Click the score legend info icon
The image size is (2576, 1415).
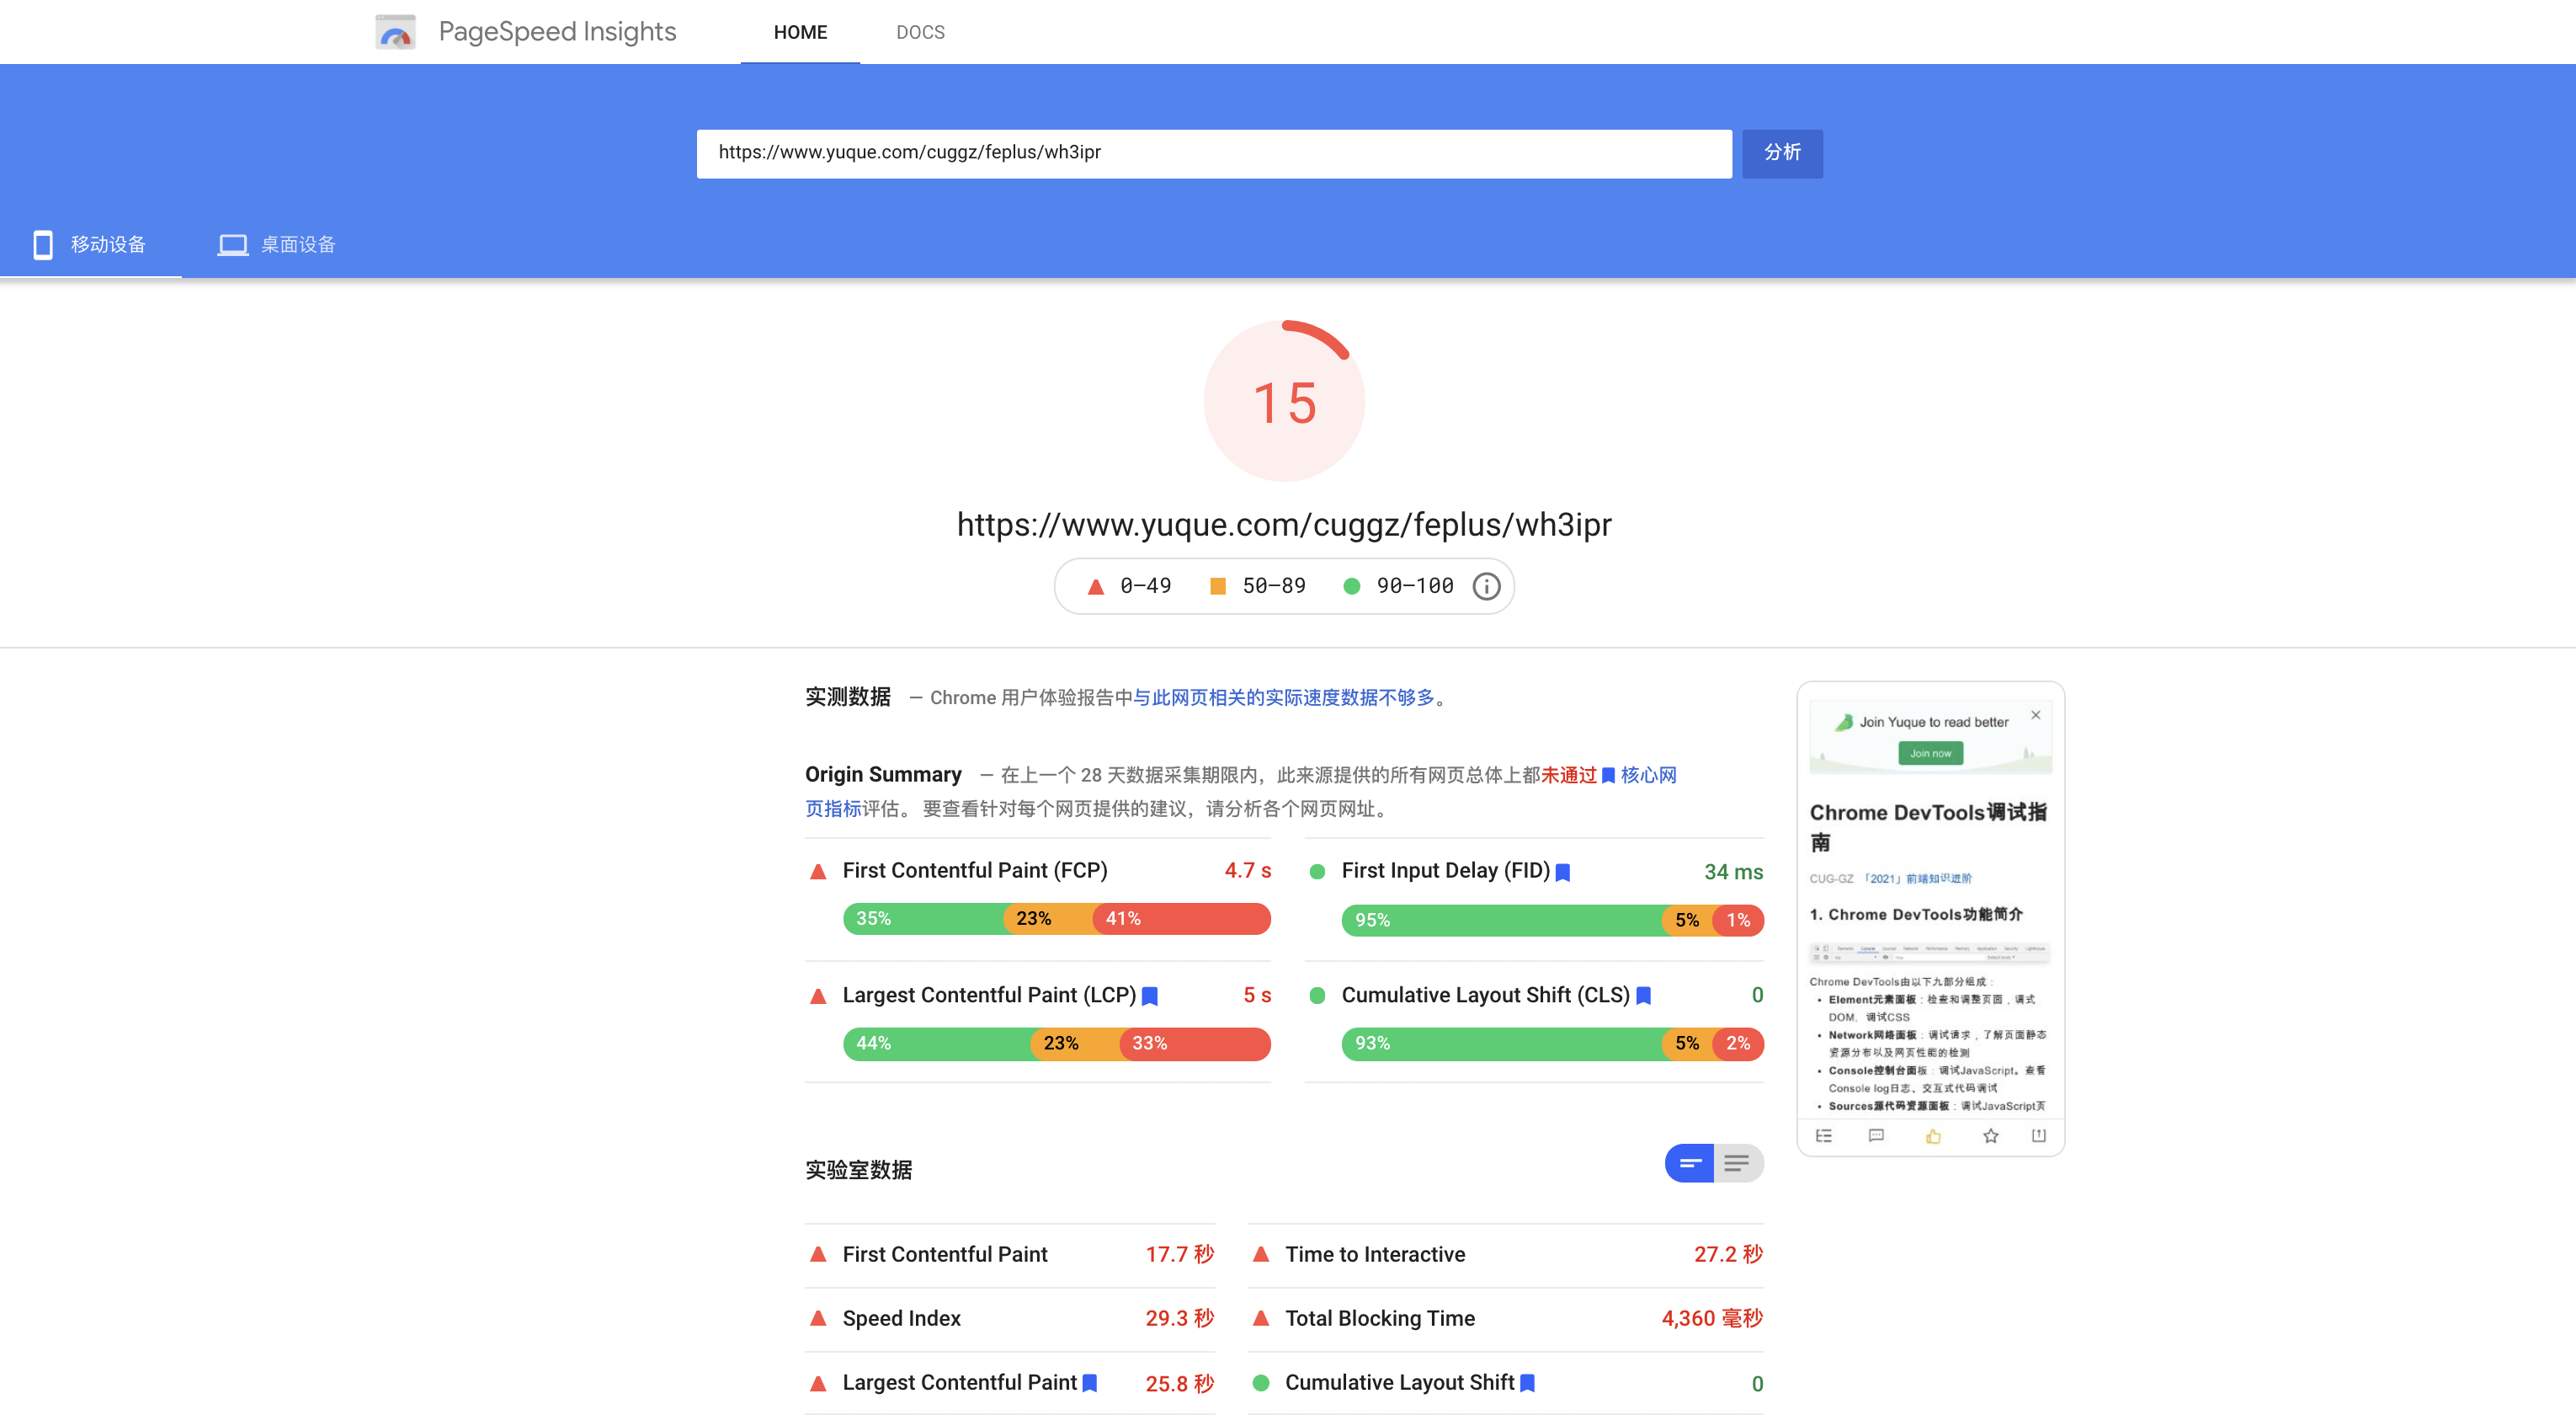coord(1486,586)
